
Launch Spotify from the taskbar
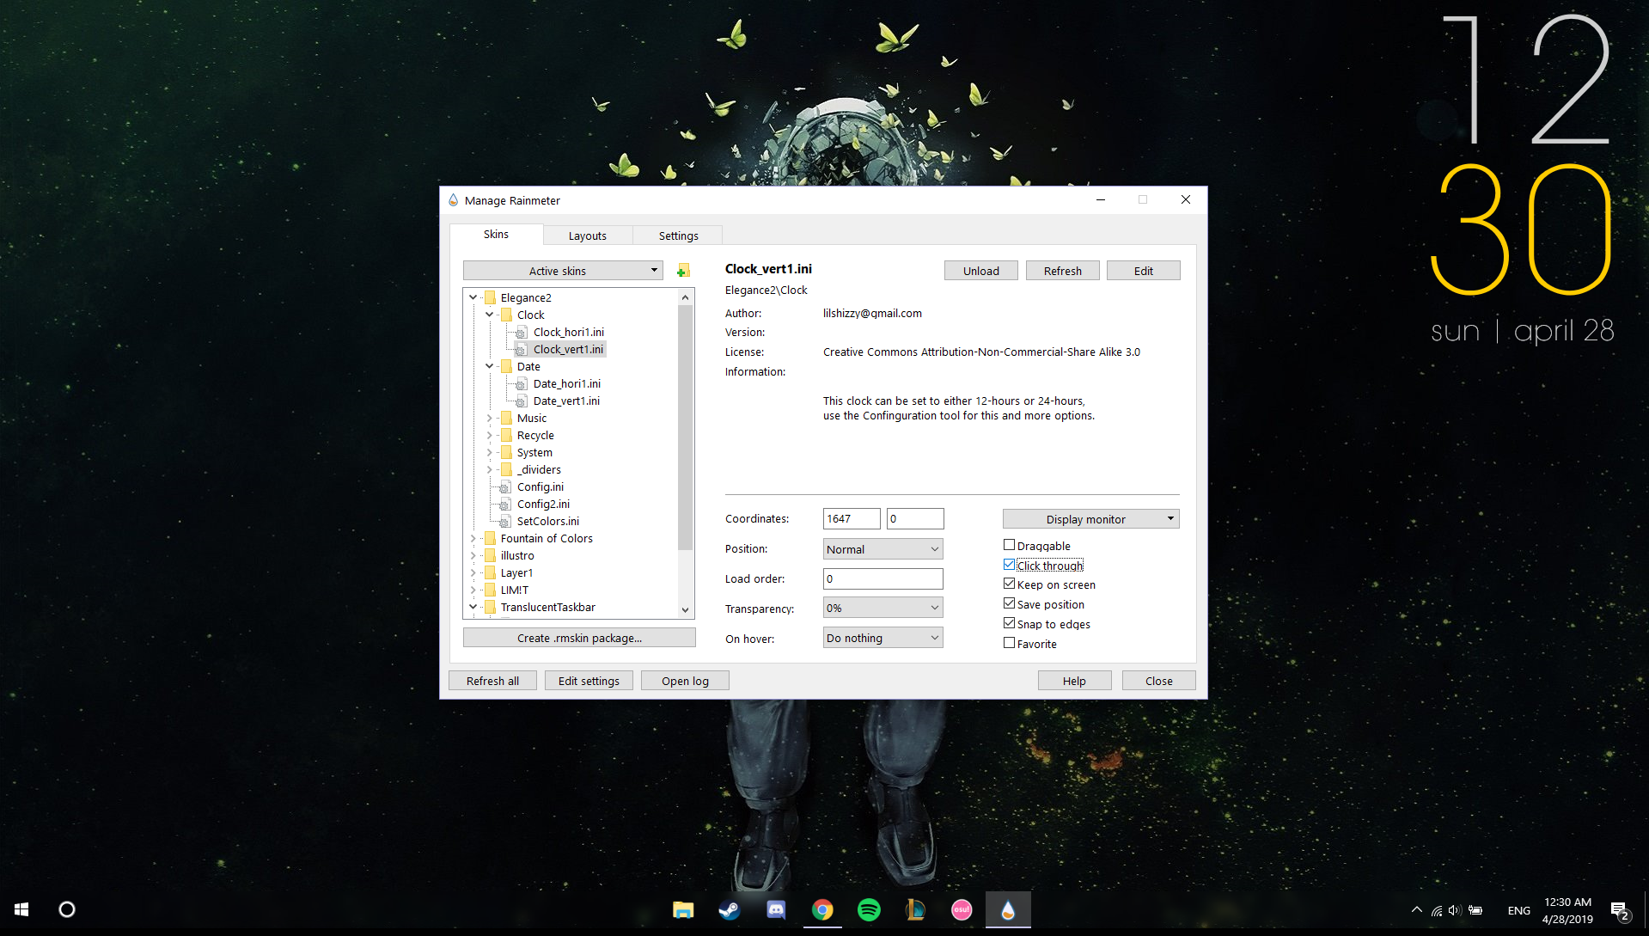click(869, 909)
